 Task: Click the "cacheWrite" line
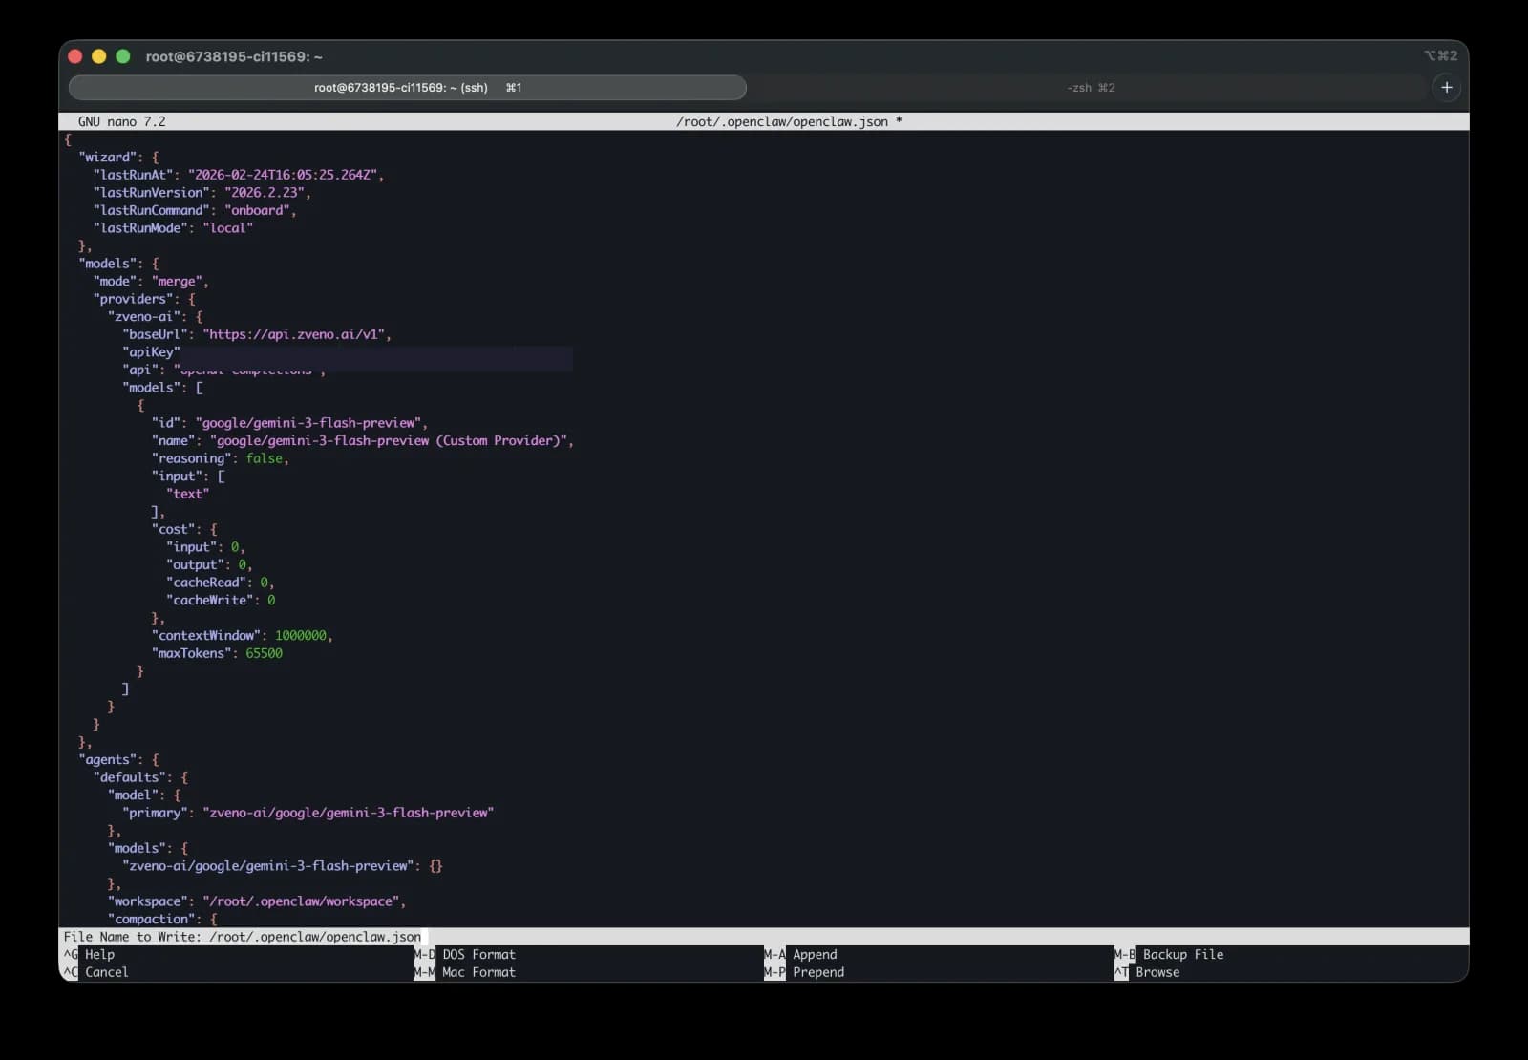221,600
